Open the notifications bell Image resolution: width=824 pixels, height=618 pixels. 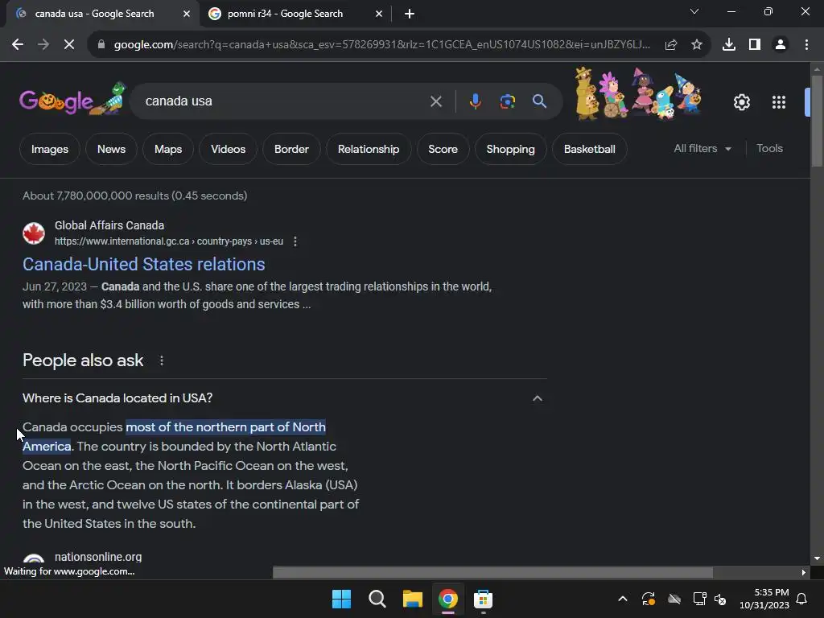click(801, 599)
